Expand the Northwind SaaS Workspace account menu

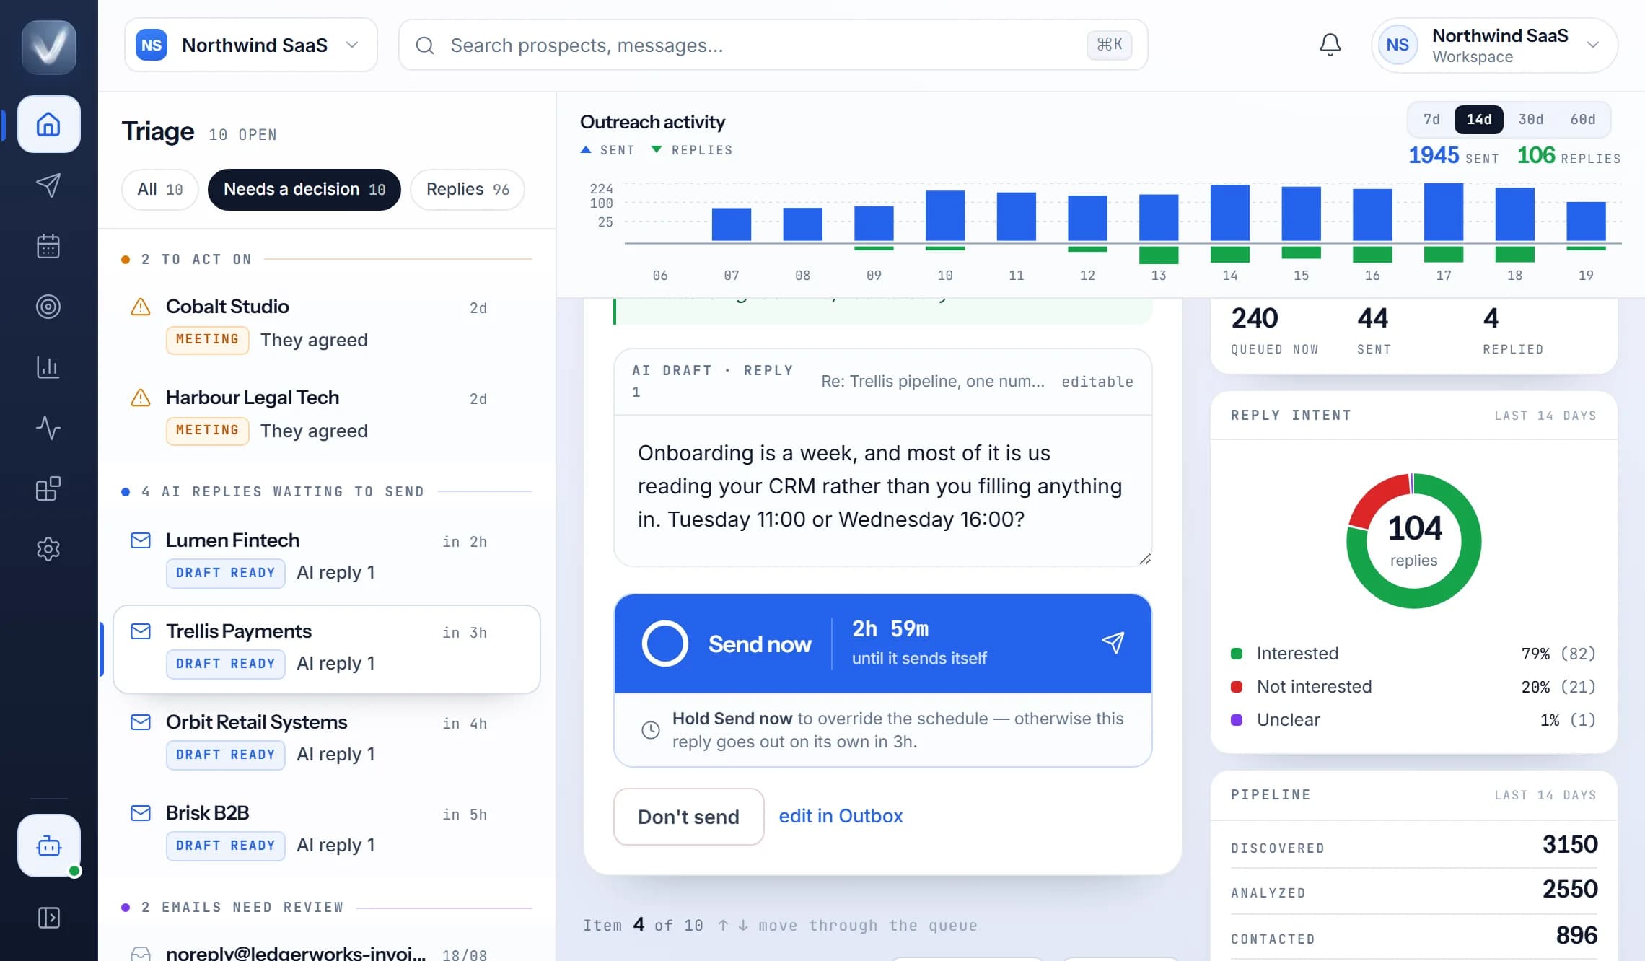tap(1494, 45)
